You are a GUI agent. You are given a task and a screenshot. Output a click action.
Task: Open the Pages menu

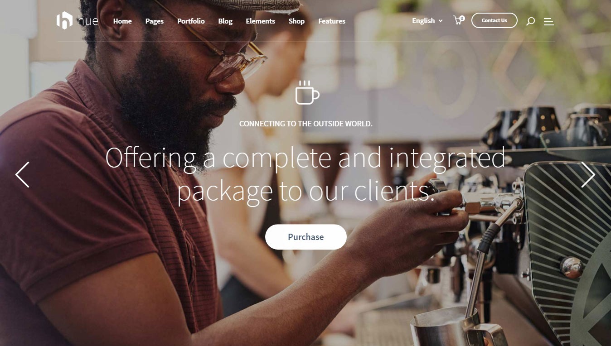(155, 21)
